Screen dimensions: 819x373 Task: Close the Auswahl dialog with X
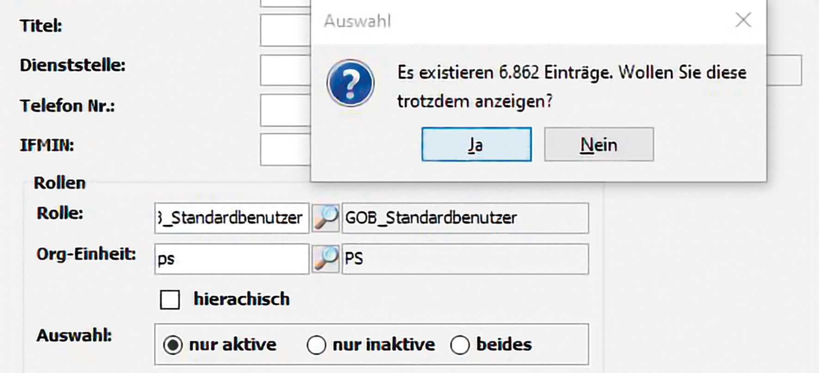click(743, 20)
